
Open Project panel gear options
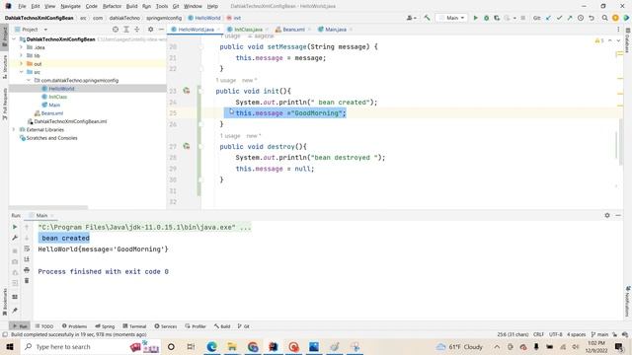tap(150, 30)
